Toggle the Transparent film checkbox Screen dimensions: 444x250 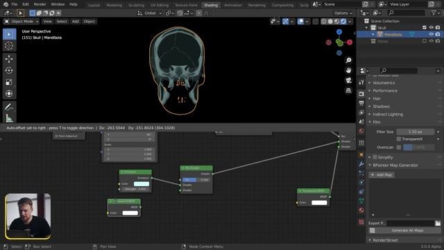coord(399,139)
